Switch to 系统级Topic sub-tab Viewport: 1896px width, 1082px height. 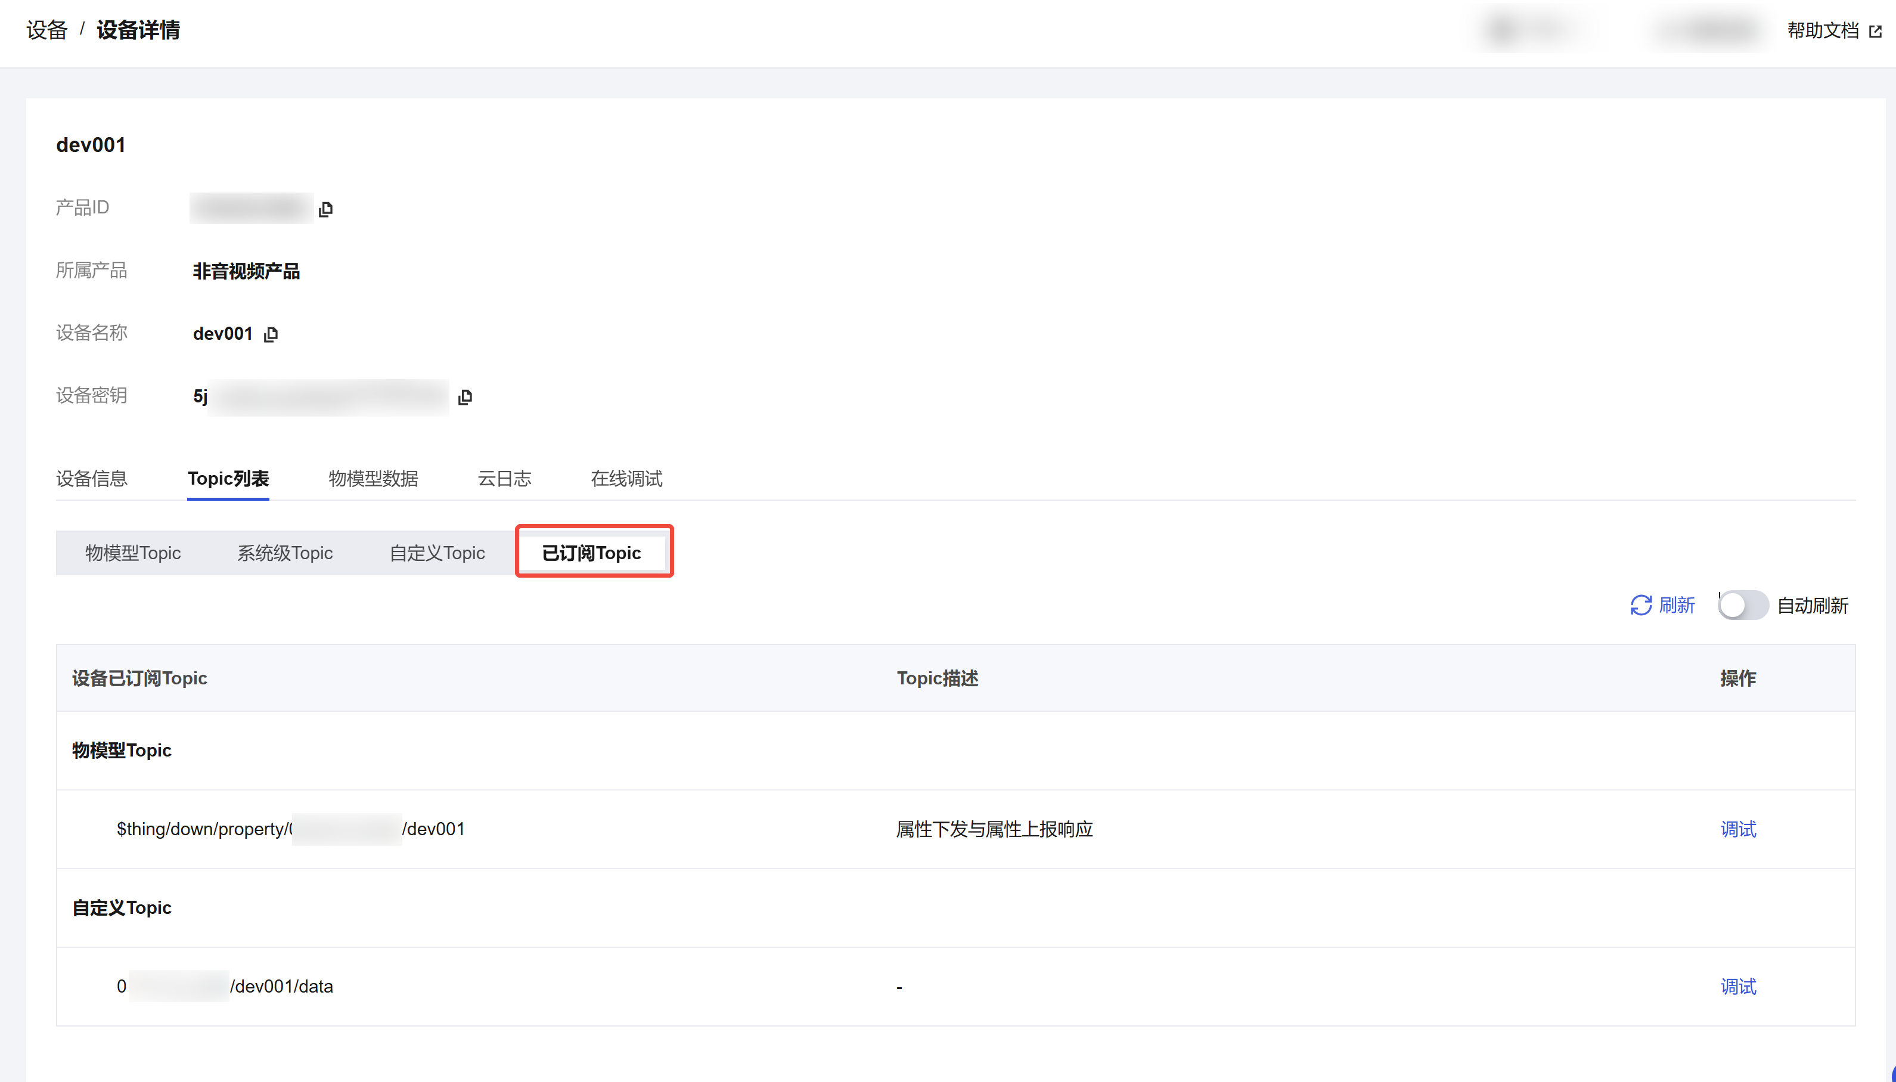284,552
